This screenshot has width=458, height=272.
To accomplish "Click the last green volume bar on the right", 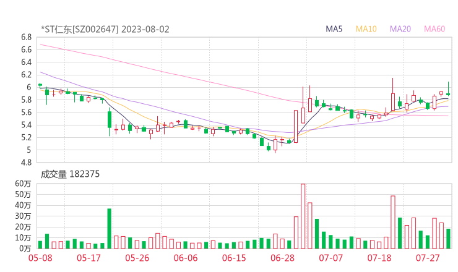I will click(x=448, y=239).
